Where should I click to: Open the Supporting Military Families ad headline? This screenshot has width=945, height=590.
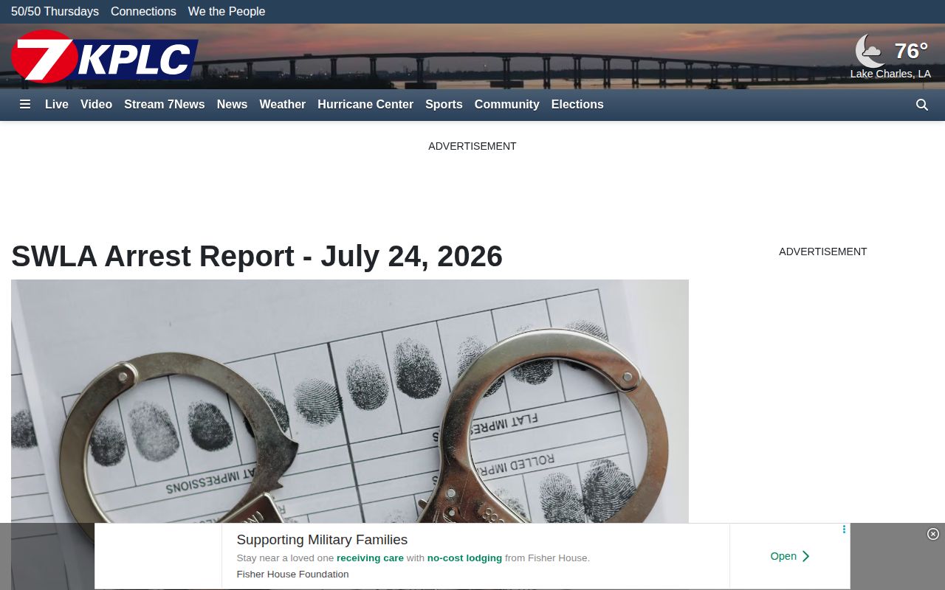(322, 540)
